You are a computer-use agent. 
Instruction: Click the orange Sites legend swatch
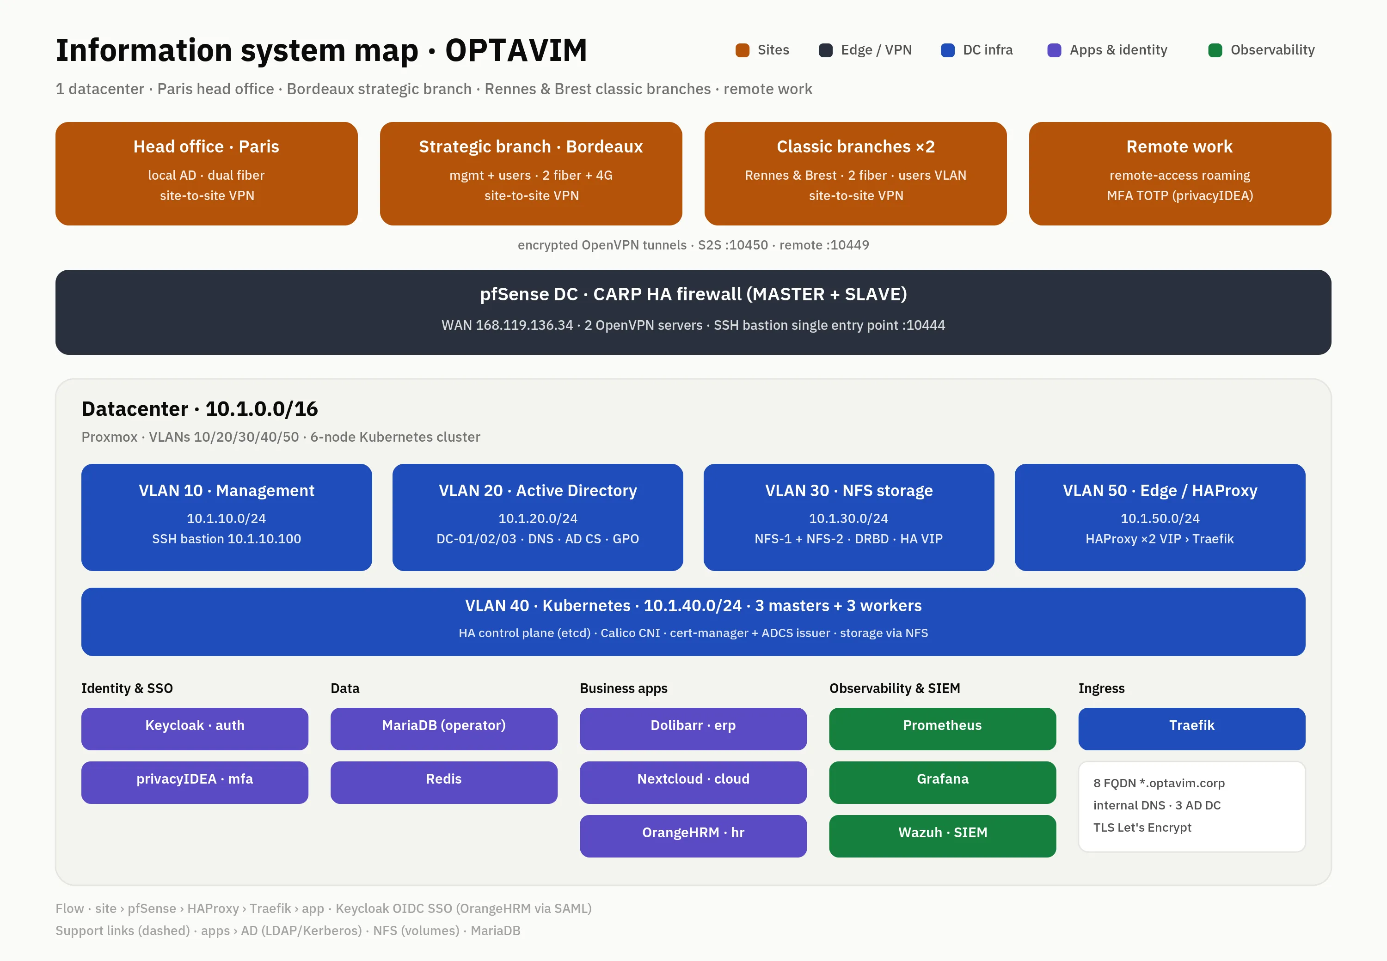[x=743, y=50]
